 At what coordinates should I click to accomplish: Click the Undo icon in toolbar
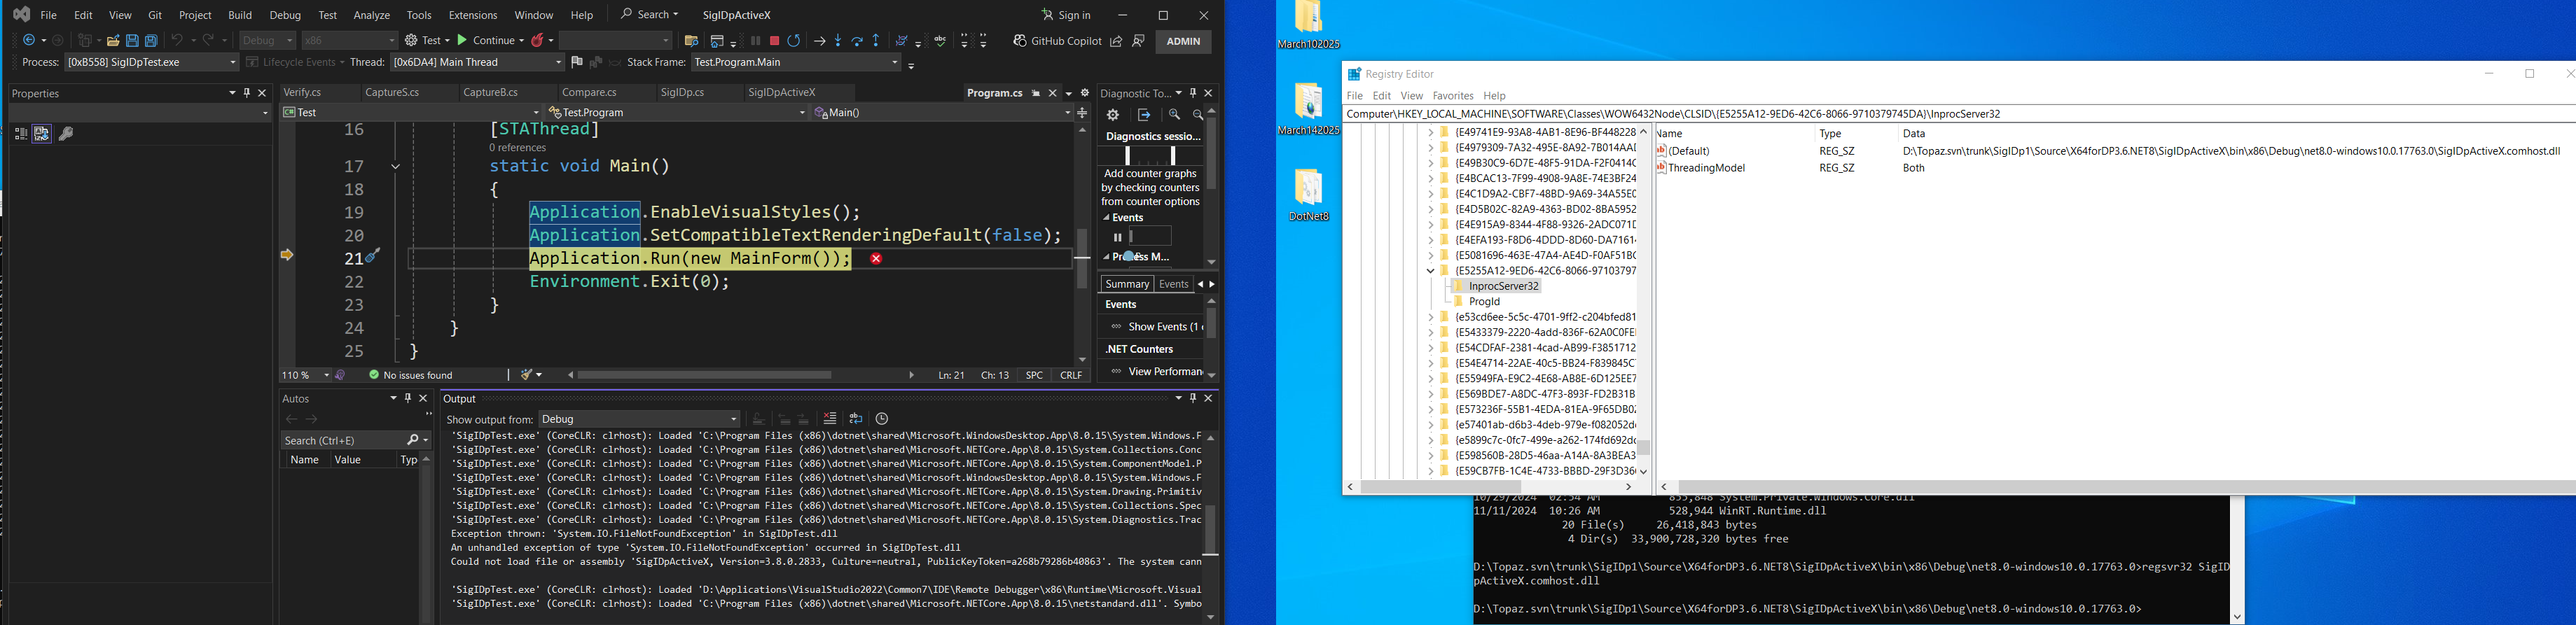(177, 41)
